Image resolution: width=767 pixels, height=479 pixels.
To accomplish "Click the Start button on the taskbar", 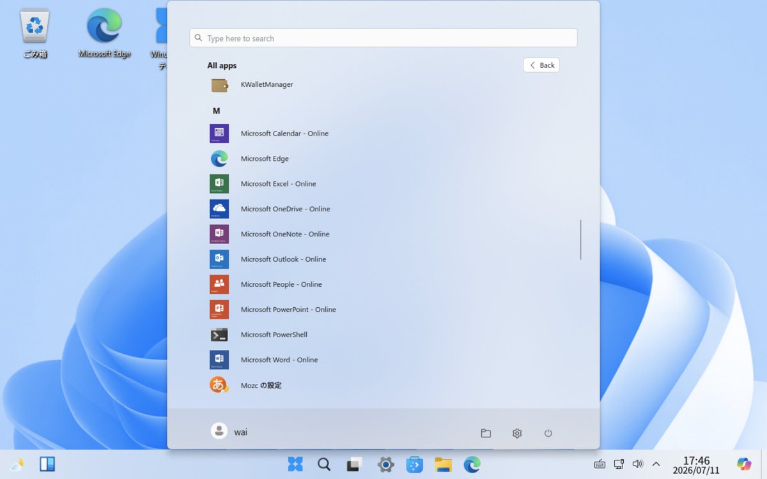I will tap(295, 464).
